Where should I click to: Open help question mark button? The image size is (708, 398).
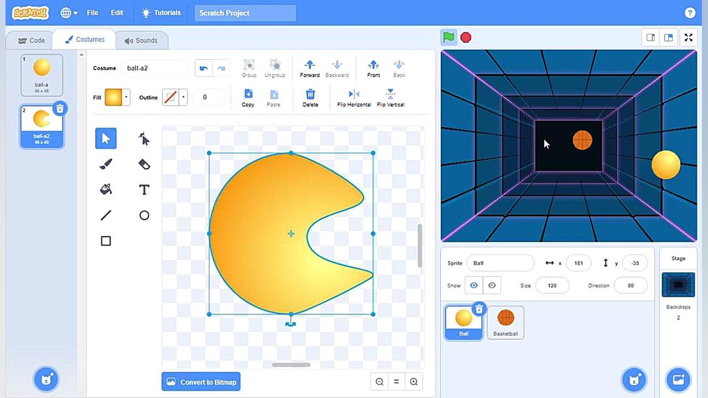[690, 13]
